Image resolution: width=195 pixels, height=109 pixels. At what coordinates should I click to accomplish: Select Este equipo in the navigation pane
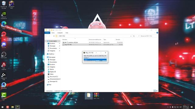52,57
